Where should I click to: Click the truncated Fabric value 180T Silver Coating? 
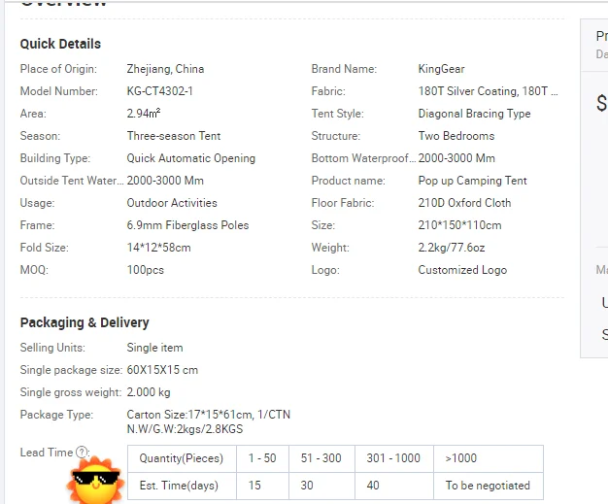pyautogui.click(x=488, y=91)
